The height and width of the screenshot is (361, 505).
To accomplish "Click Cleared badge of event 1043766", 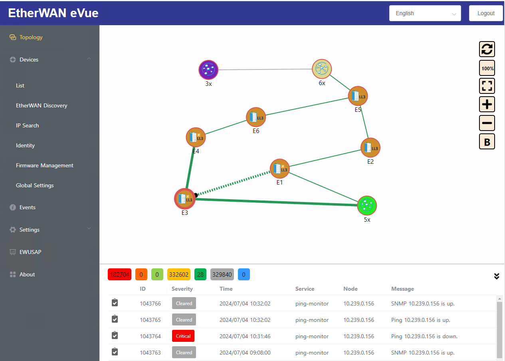I will [x=184, y=303].
